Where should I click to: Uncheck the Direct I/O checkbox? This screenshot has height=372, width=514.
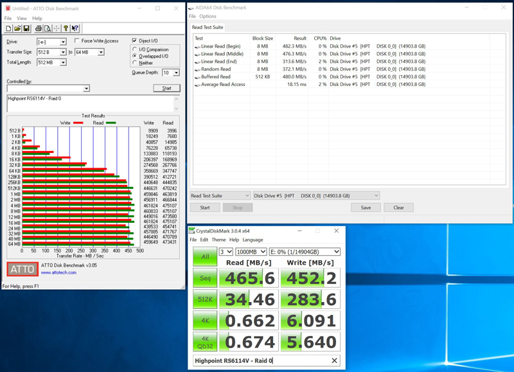134,41
